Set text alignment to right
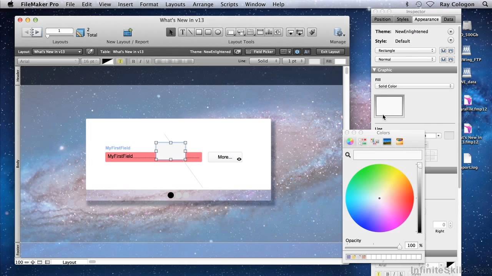The image size is (492, 276). [179, 61]
